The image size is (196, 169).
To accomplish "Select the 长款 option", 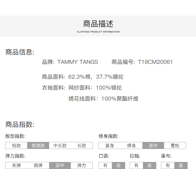I will click(82, 146).
